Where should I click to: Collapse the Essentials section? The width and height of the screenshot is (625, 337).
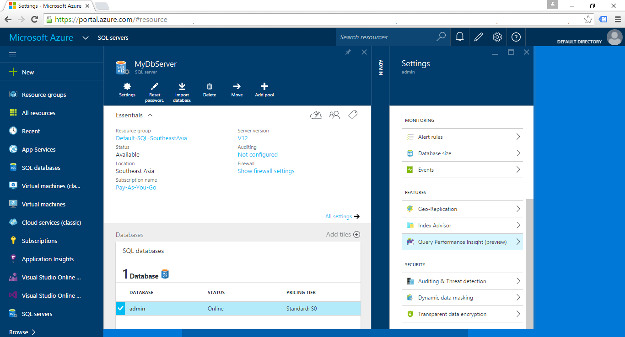(x=150, y=115)
